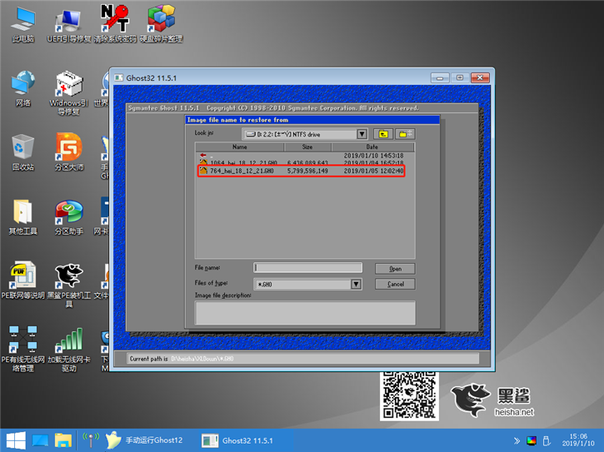Open the 回收站 recycle bin
Viewport: 604px width, 452px height.
(23, 152)
